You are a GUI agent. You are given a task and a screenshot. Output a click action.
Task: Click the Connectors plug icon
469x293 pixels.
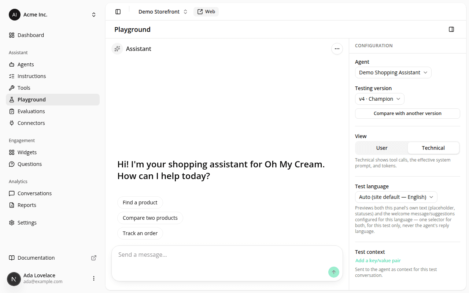[12, 123]
